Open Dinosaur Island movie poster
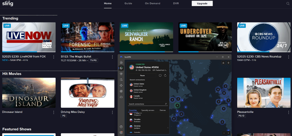The height and width of the screenshot is (136, 292). click(29, 93)
